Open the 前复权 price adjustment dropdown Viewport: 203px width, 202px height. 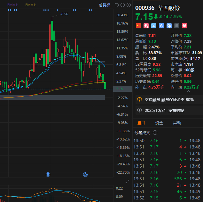[x=104, y=5]
